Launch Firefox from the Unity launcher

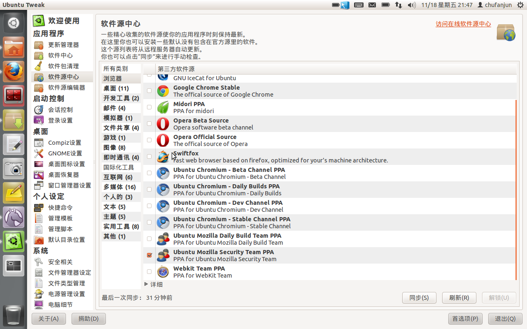tap(14, 72)
